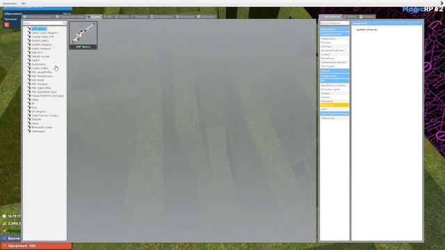Select Цвет tool in list
The width and height of the screenshot is (445, 250).
(334, 109)
